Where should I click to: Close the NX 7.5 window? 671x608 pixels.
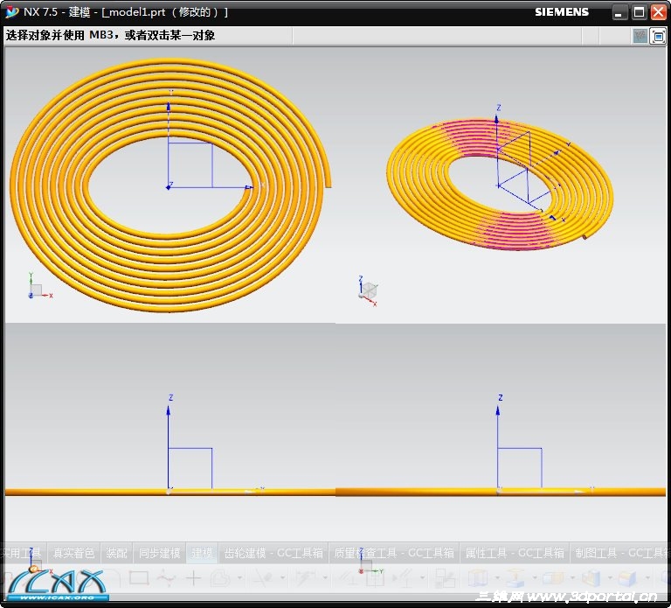659,12
